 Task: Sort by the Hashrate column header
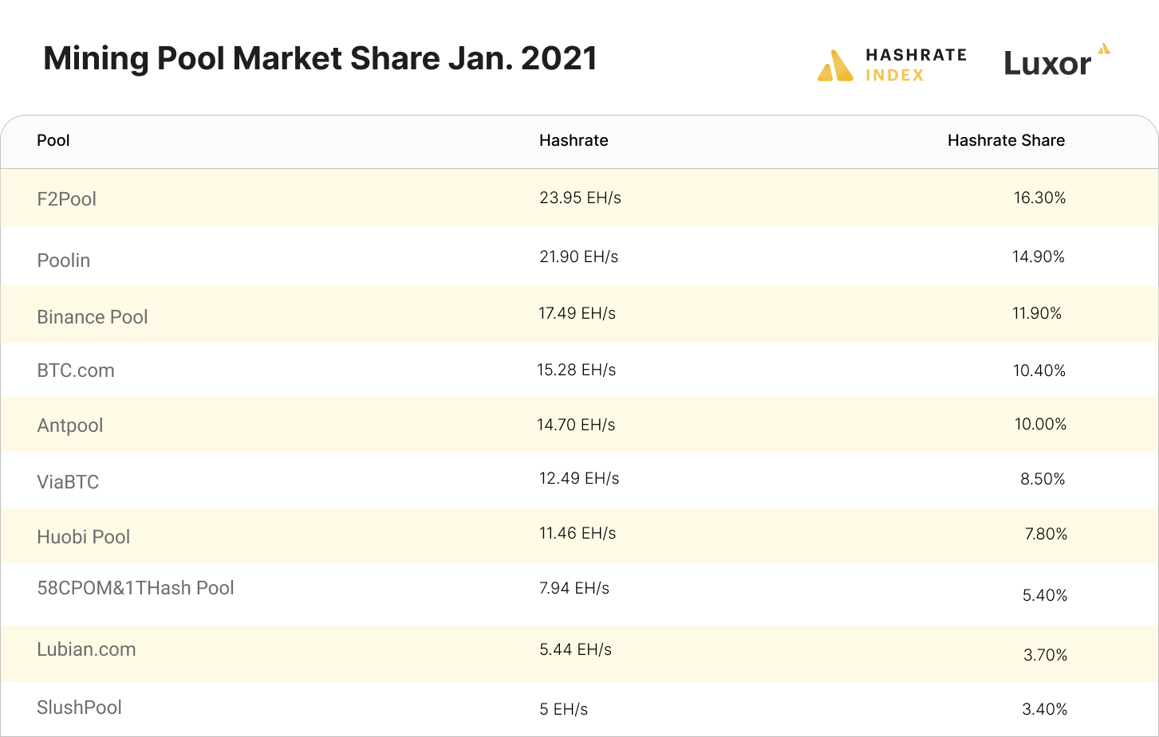click(574, 140)
